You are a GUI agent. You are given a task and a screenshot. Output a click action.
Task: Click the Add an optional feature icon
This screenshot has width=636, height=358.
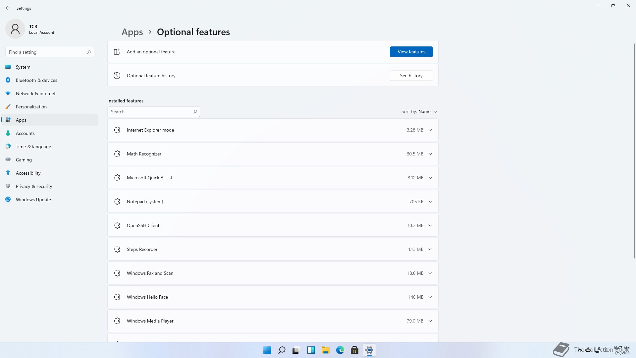117,52
